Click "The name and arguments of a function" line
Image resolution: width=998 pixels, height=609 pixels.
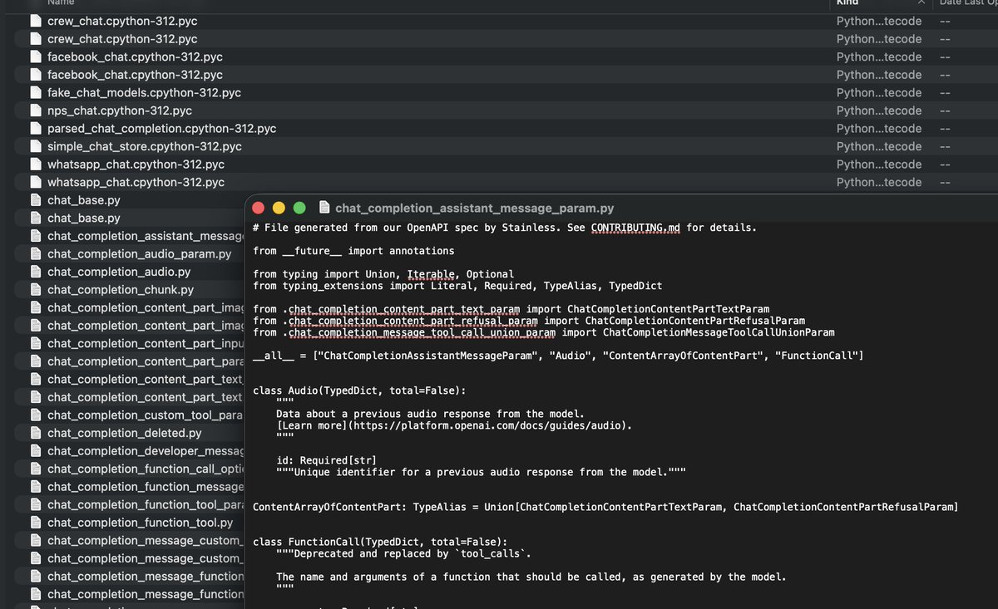(531, 577)
